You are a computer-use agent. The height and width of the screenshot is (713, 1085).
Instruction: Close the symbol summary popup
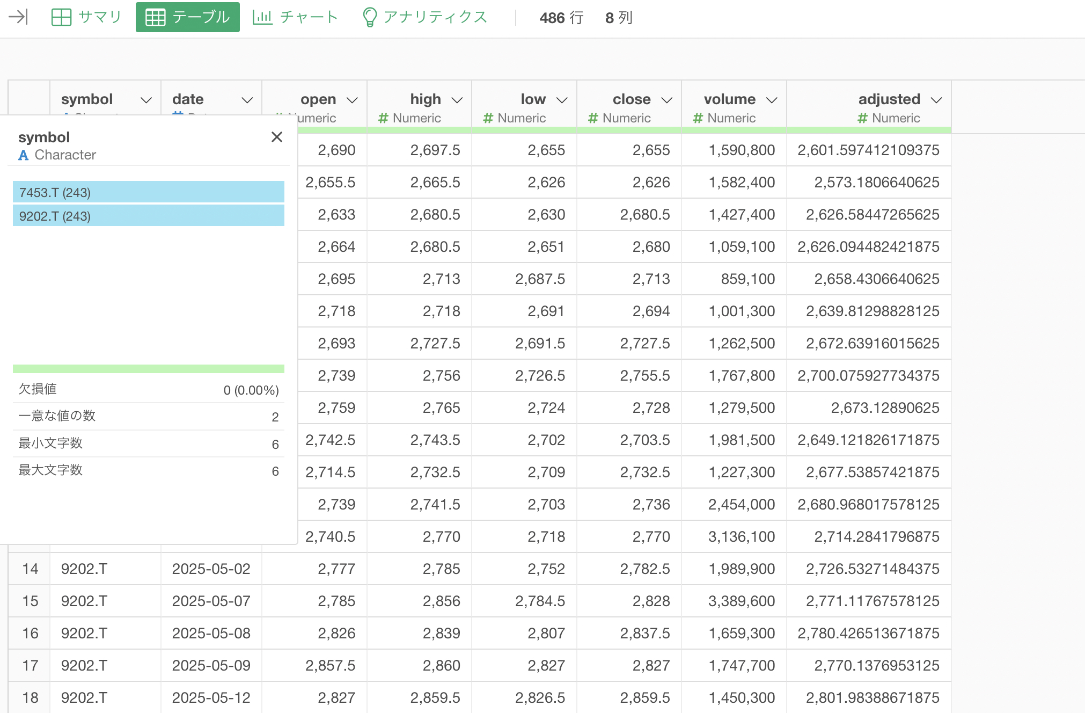tap(277, 137)
